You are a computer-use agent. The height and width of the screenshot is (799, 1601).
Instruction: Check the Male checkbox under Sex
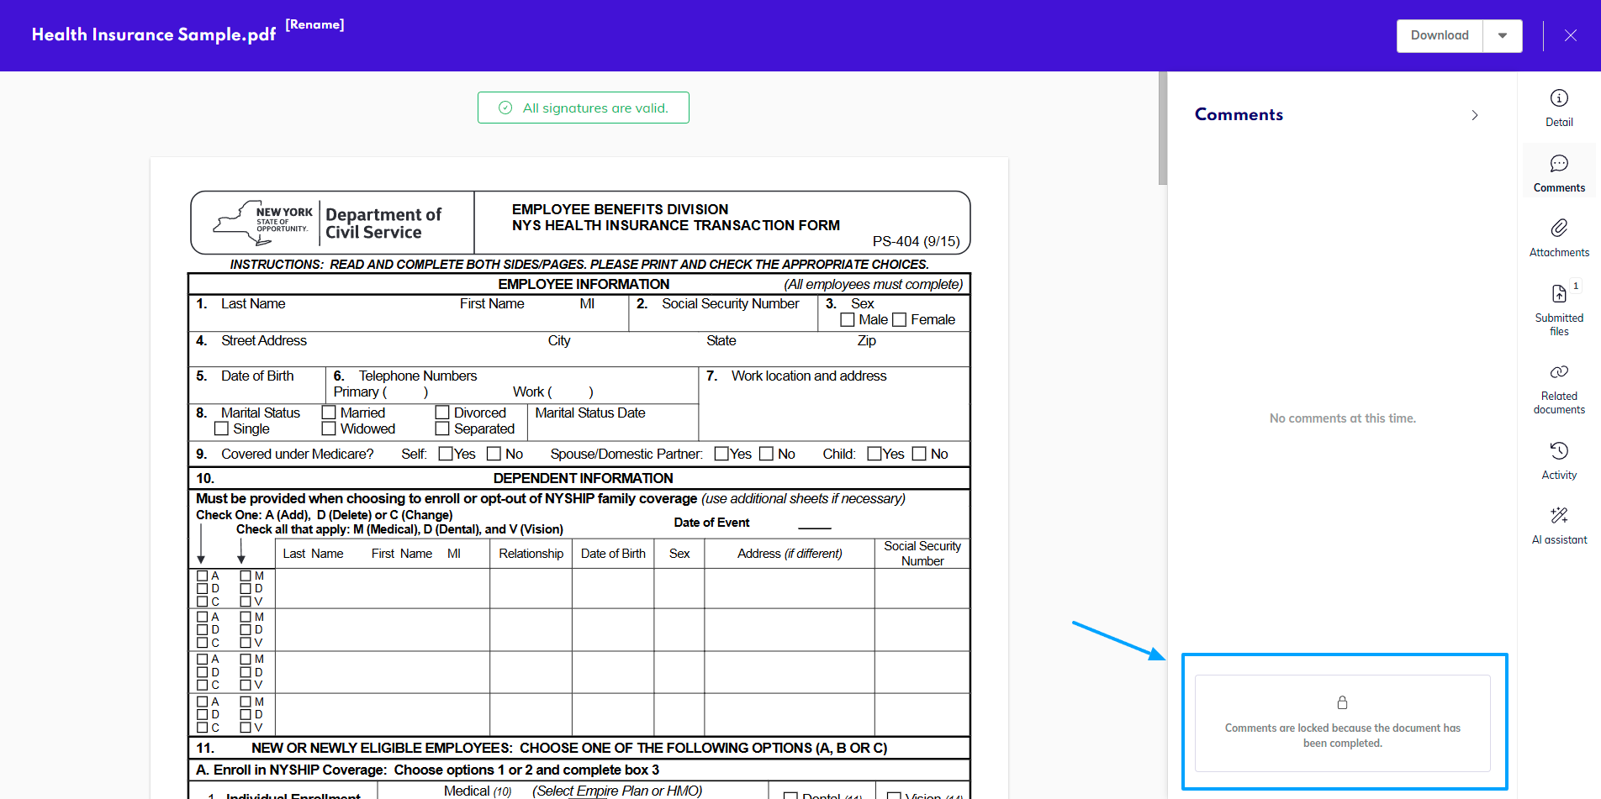click(x=848, y=320)
